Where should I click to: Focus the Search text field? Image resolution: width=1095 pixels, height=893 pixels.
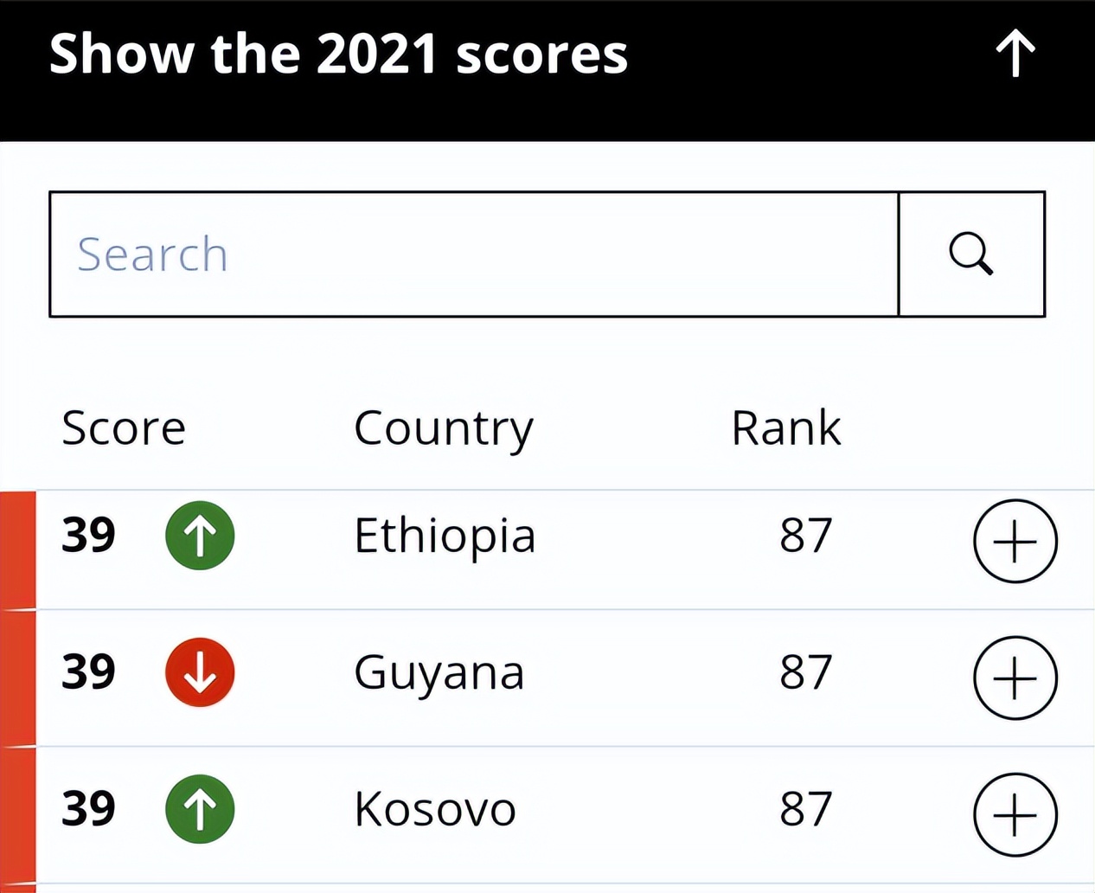click(473, 254)
